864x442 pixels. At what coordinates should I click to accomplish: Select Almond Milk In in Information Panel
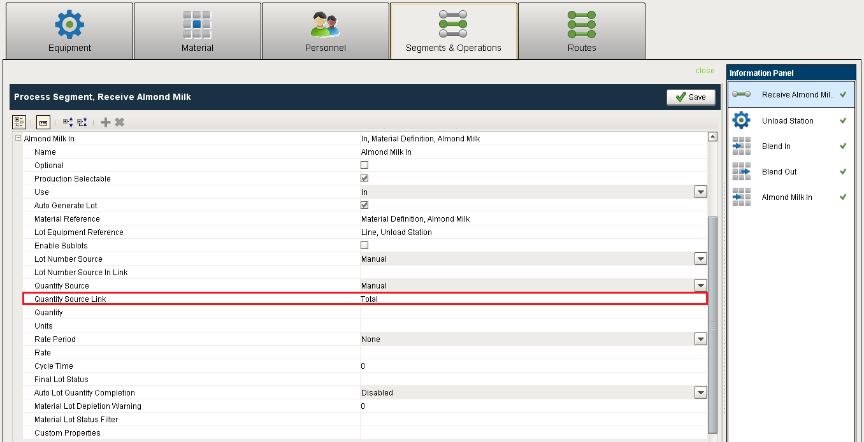(791, 197)
